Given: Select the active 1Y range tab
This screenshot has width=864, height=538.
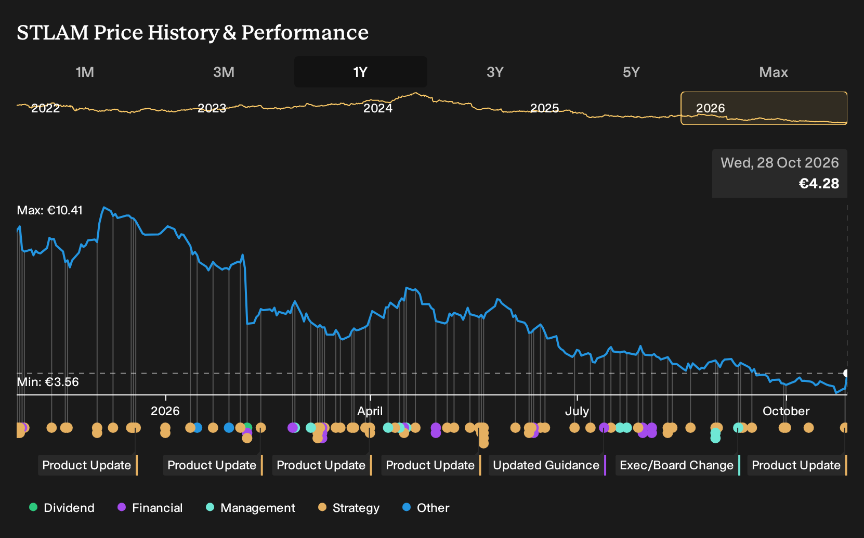Looking at the screenshot, I should tap(361, 72).
